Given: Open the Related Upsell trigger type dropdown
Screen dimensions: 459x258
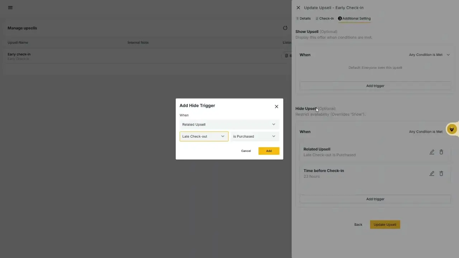Looking at the screenshot, I should pos(229,124).
